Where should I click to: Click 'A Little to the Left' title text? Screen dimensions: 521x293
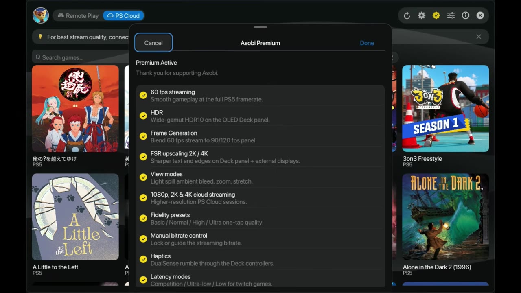pyautogui.click(x=55, y=267)
